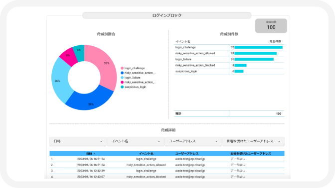335x188 pixels.
Task: Click login_challenge event in detail row 1
Action: pyautogui.click(x=146, y=159)
